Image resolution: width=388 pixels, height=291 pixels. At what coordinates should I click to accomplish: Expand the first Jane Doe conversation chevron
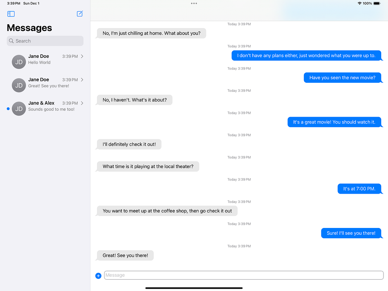(x=82, y=56)
